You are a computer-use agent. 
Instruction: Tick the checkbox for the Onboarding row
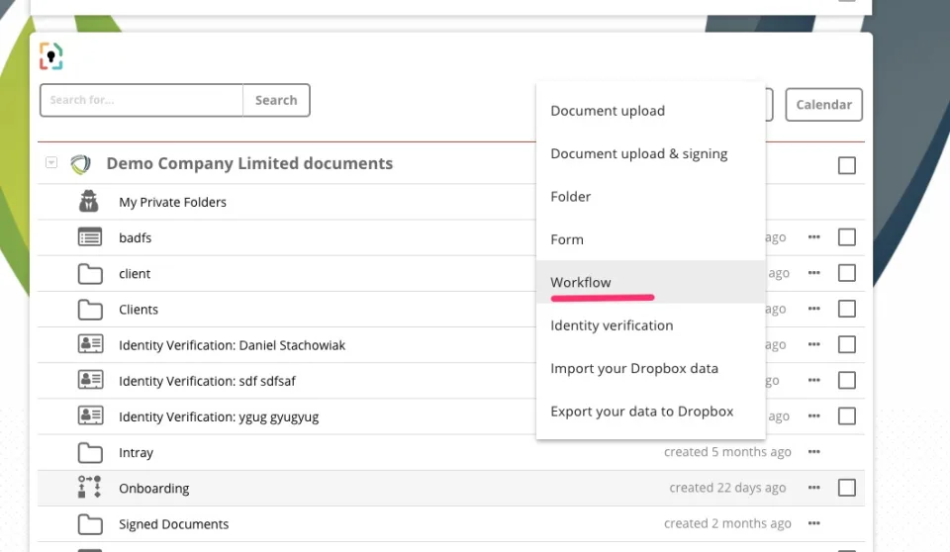pyautogui.click(x=846, y=487)
